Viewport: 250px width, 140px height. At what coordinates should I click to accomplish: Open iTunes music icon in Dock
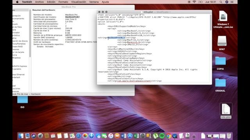[x=111, y=136]
